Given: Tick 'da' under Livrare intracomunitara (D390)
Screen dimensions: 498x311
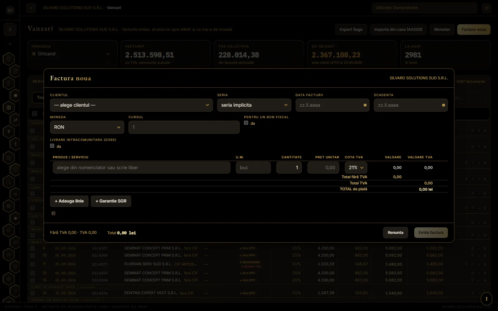Looking at the screenshot, I should click(52, 146).
